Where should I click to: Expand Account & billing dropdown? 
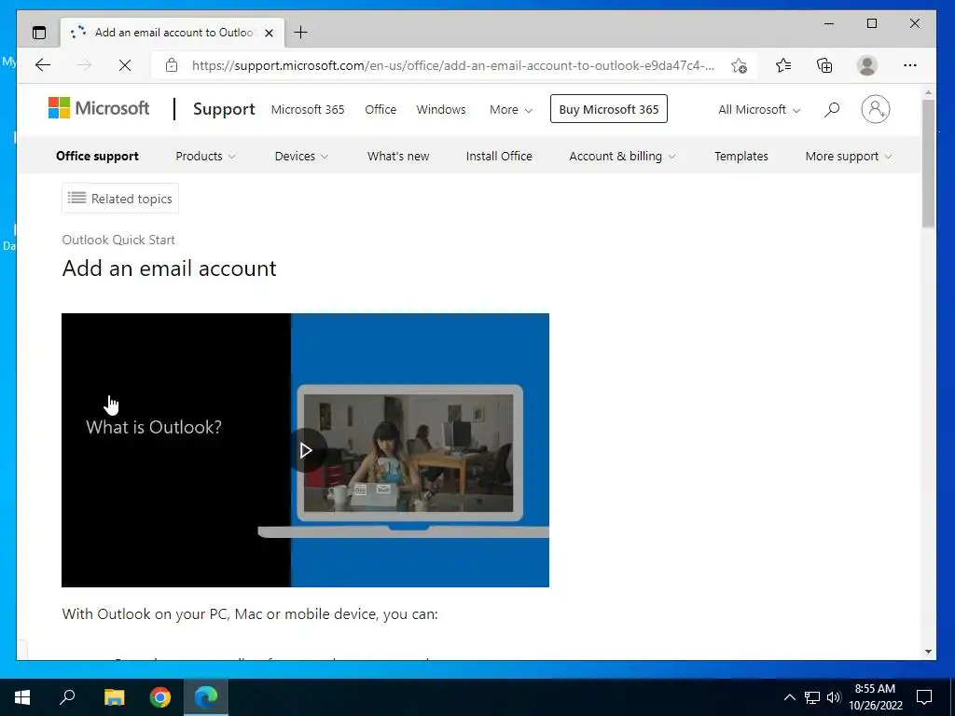pos(622,156)
